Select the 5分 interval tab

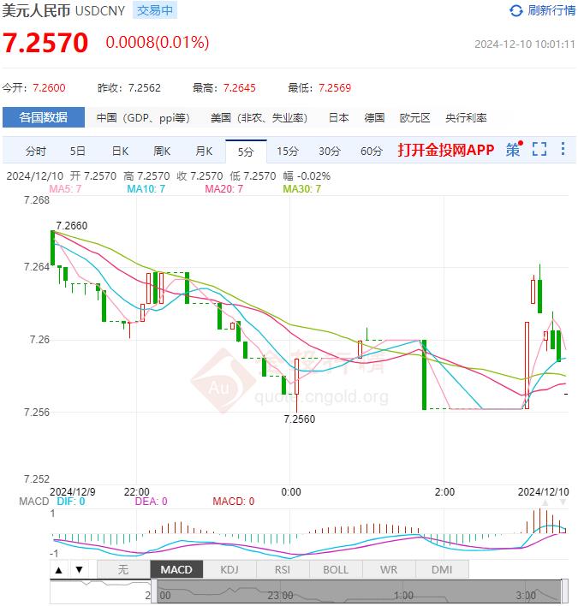click(246, 151)
